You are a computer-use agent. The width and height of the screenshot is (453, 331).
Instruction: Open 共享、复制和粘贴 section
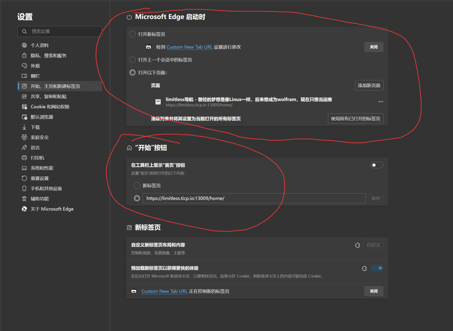pyautogui.click(x=60, y=96)
